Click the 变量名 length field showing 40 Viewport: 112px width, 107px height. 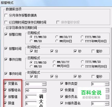(34, 84)
